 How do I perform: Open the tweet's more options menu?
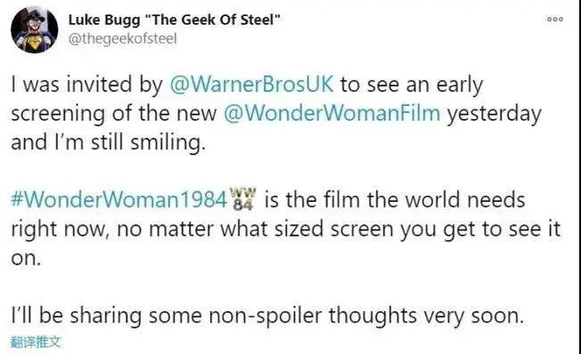click(555, 20)
